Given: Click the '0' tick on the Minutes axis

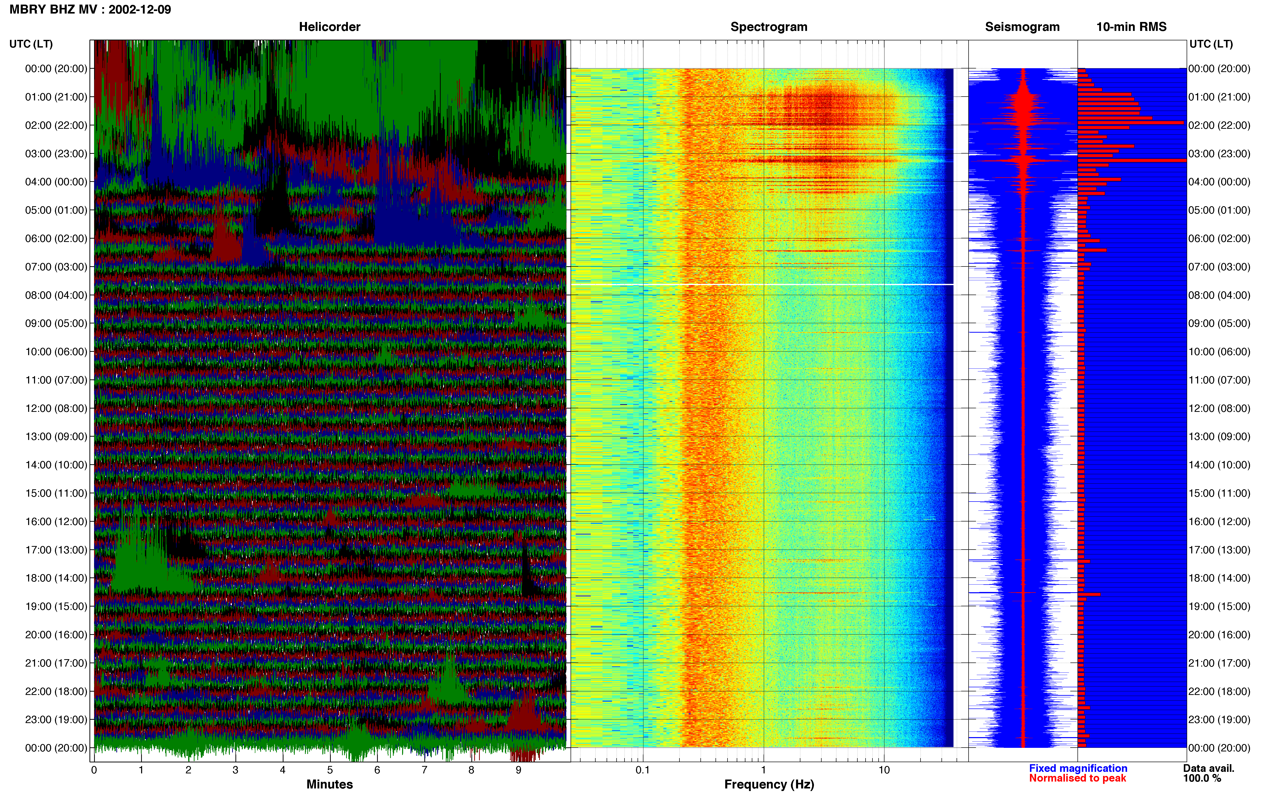Looking at the screenshot, I should [x=94, y=770].
